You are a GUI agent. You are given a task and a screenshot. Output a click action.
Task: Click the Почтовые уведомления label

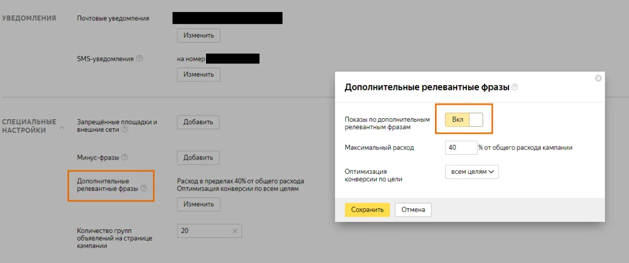(x=113, y=18)
